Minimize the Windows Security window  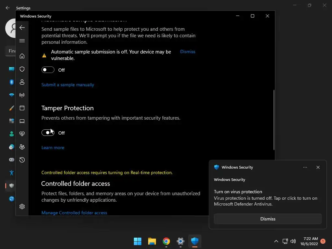pos(238,16)
